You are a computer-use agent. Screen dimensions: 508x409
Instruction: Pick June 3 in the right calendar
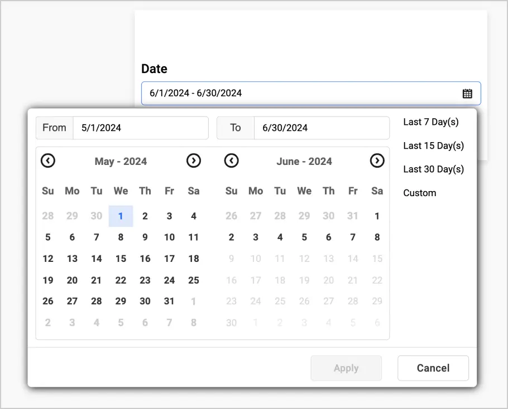[256, 237]
